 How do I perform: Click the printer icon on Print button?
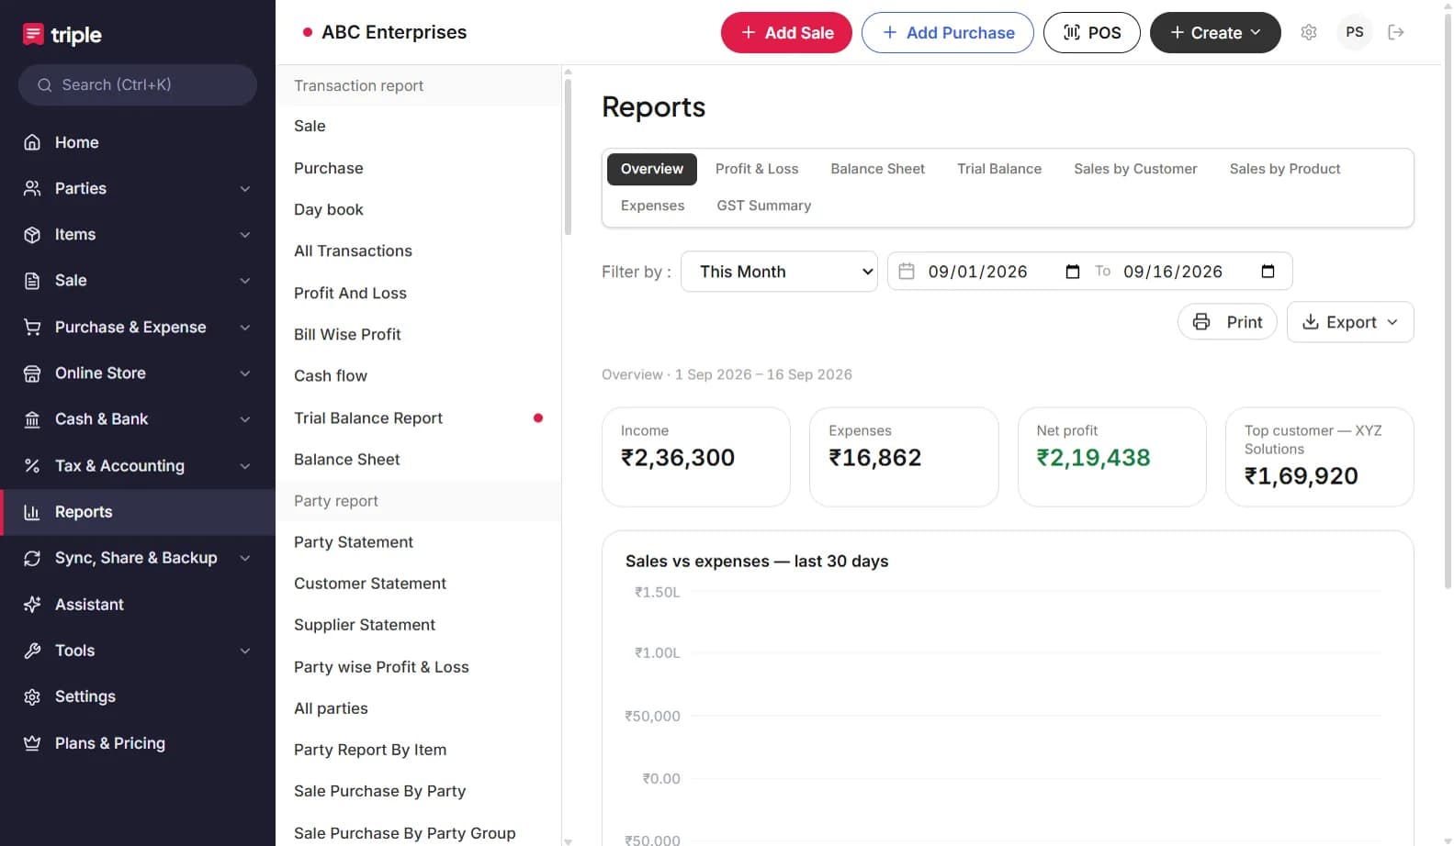(x=1201, y=322)
